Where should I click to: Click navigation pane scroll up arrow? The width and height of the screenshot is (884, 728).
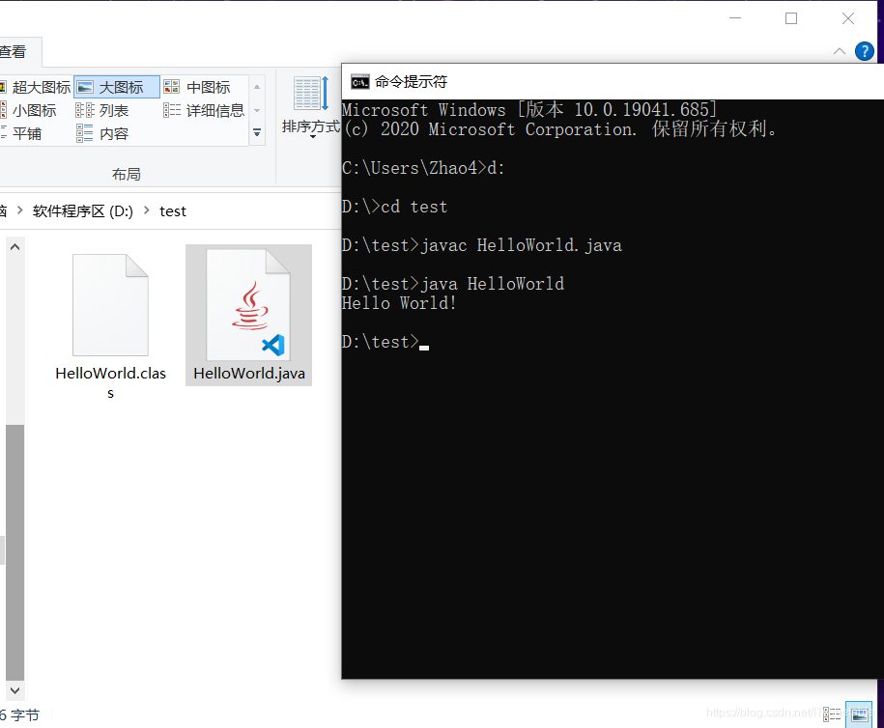(15, 247)
